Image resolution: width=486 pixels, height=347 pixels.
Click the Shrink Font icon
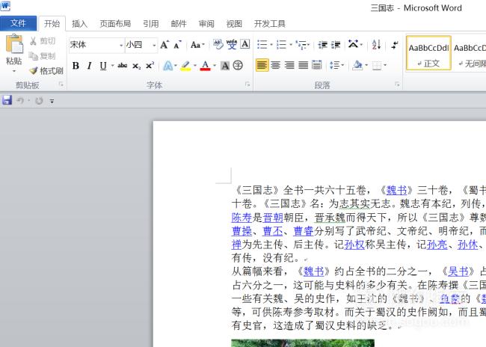pos(177,45)
